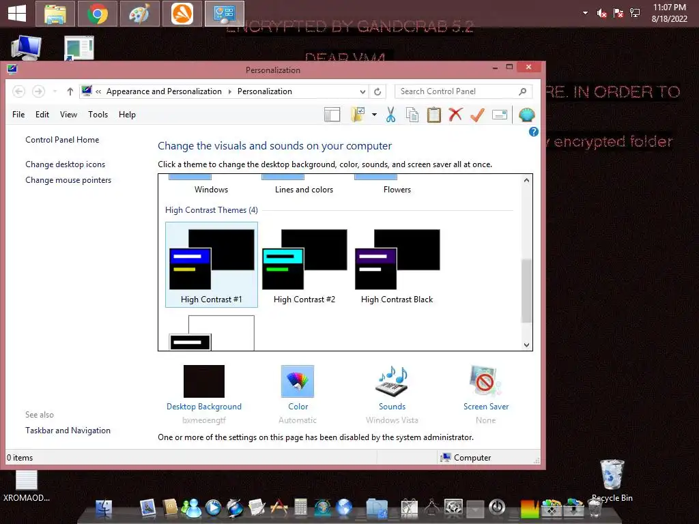Screen dimensions: 699x524
Task: Click the Back navigation arrow
Action: pos(18,91)
